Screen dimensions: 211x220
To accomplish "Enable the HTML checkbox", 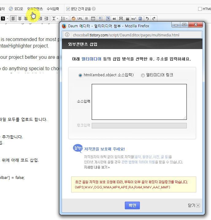I will point(200,9).
